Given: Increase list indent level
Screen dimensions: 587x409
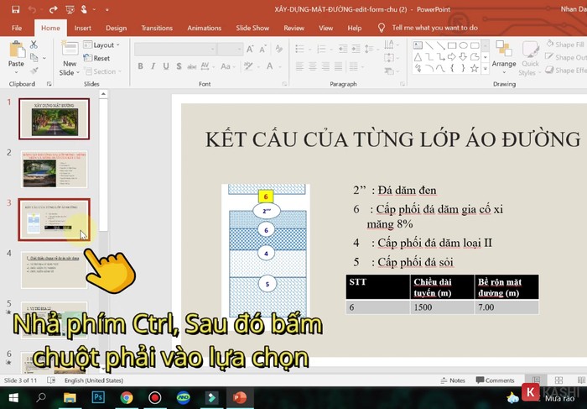Looking at the screenshot, I should (356, 49).
